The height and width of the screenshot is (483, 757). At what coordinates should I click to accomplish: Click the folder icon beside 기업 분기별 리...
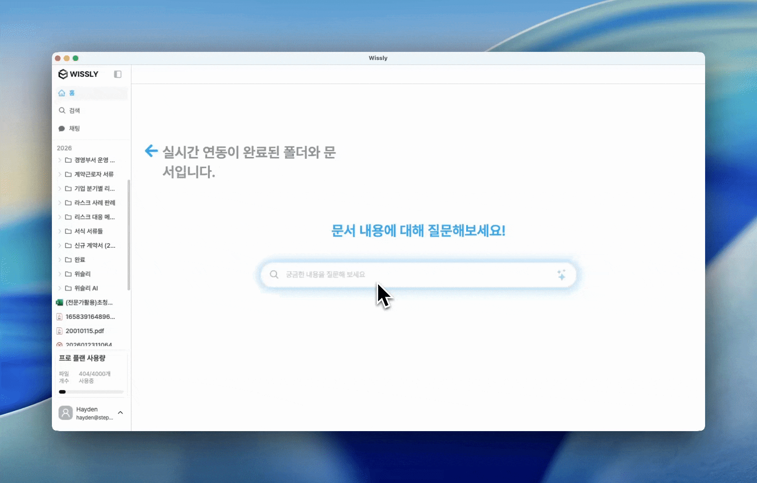pos(68,189)
